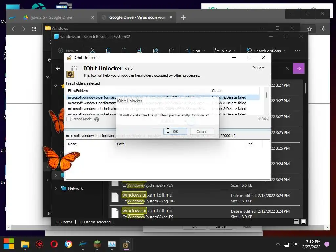Open the clock showing 7:59 PM
The width and height of the screenshot is (336, 252).
(311, 244)
